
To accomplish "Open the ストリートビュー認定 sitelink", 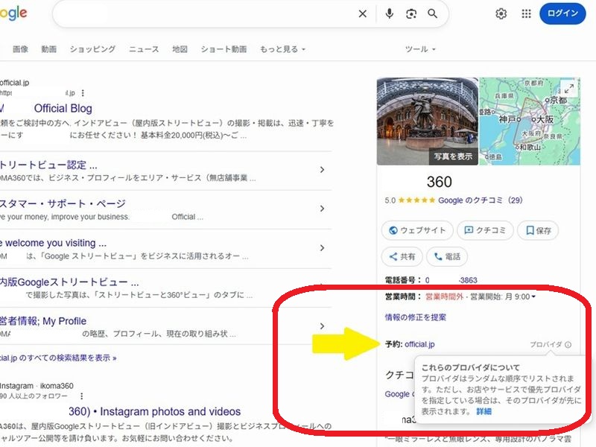I will coord(48,165).
